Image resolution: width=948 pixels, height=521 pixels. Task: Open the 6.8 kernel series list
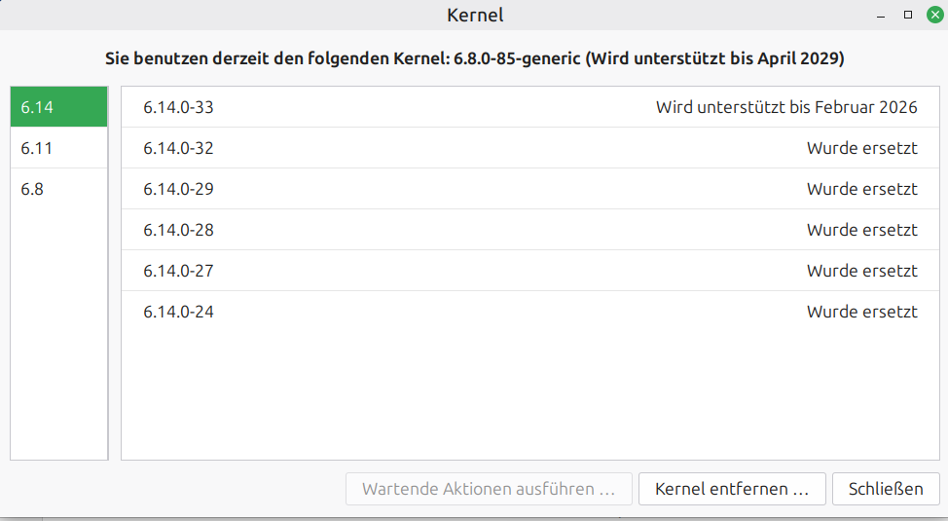pyautogui.click(x=58, y=189)
